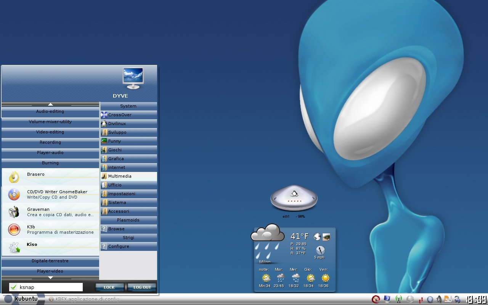
Task: Click the ksnap search field
Action: (x=46, y=287)
